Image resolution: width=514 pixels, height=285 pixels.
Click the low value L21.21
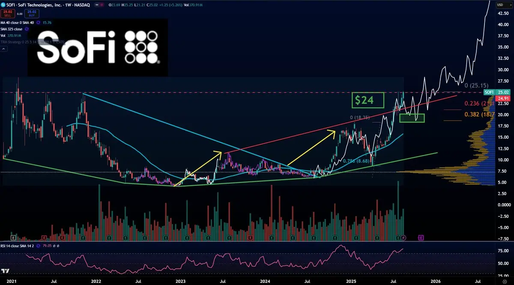pyautogui.click(x=140, y=5)
